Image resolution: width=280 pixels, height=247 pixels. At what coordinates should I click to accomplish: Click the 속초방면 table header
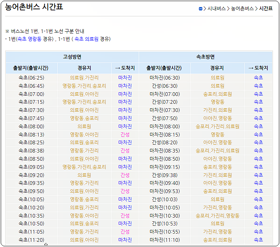click(206, 57)
